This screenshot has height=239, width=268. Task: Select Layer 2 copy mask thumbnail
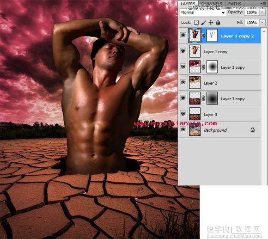(212, 67)
